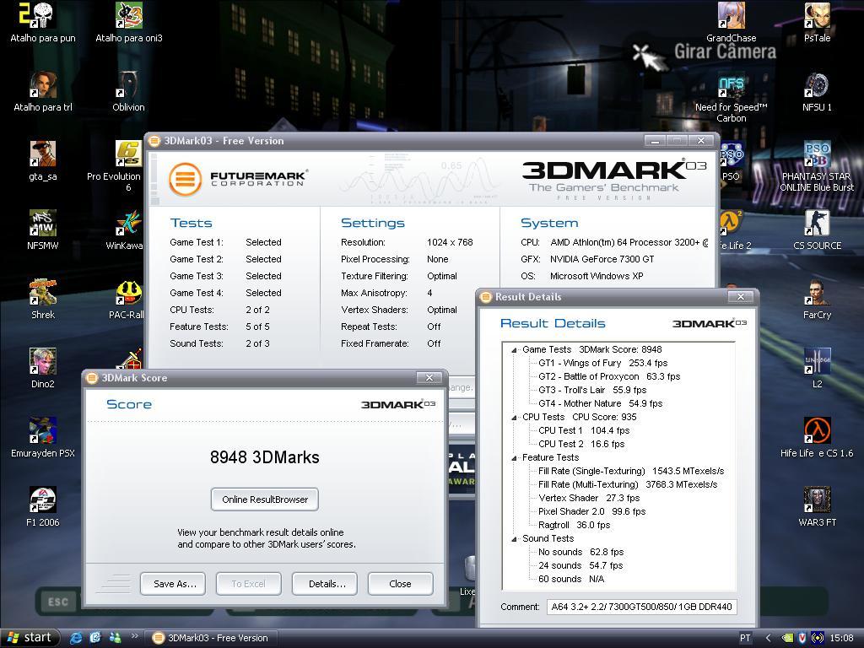864x648 pixels.
Task: Click the Dino2 desktop icon
Action: (x=43, y=369)
